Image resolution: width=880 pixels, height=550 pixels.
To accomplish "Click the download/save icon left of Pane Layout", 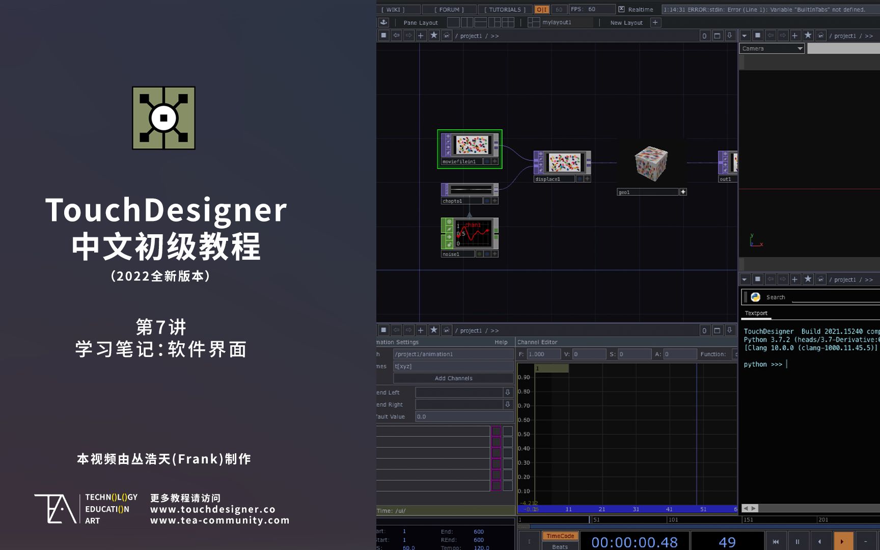I will point(383,22).
